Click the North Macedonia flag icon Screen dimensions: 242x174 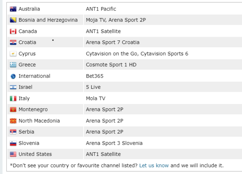[x=13, y=121]
